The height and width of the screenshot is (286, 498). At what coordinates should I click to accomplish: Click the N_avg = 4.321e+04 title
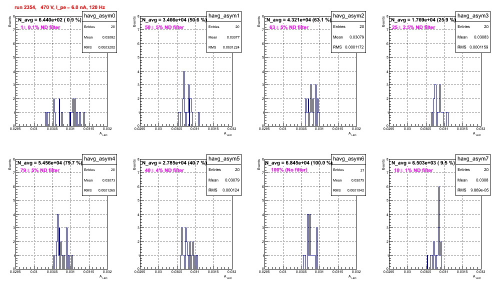(x=298, y=19)
